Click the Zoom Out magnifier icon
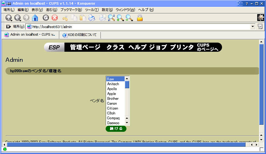 [129, 18]
